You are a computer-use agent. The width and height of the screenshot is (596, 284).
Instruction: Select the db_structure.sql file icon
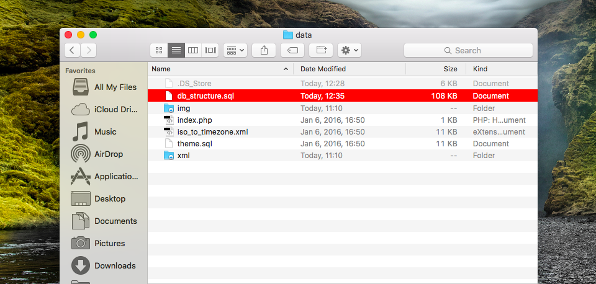169,95
